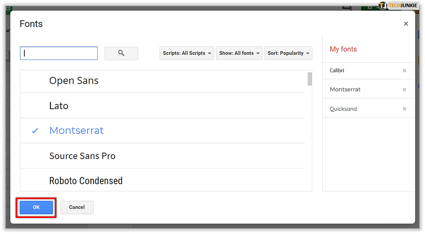The image size is (425, 234).
Task: Remove Calibri from My fonts
Action: pyautogui.click(x=404, y=71)
